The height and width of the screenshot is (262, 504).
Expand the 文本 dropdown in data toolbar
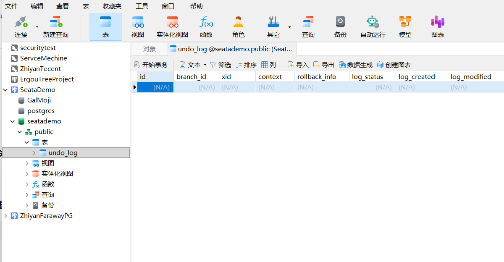click(x=205, y=65)
